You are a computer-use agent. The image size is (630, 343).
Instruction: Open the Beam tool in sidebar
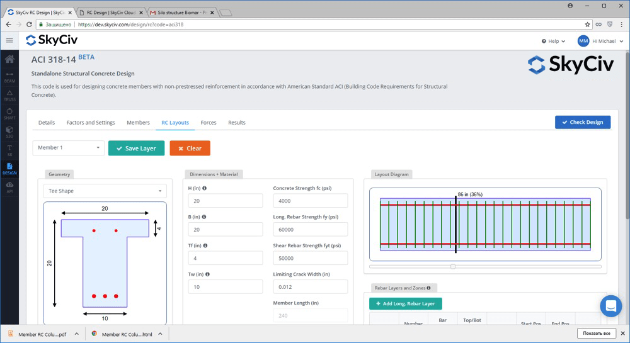tap(9, 77)
